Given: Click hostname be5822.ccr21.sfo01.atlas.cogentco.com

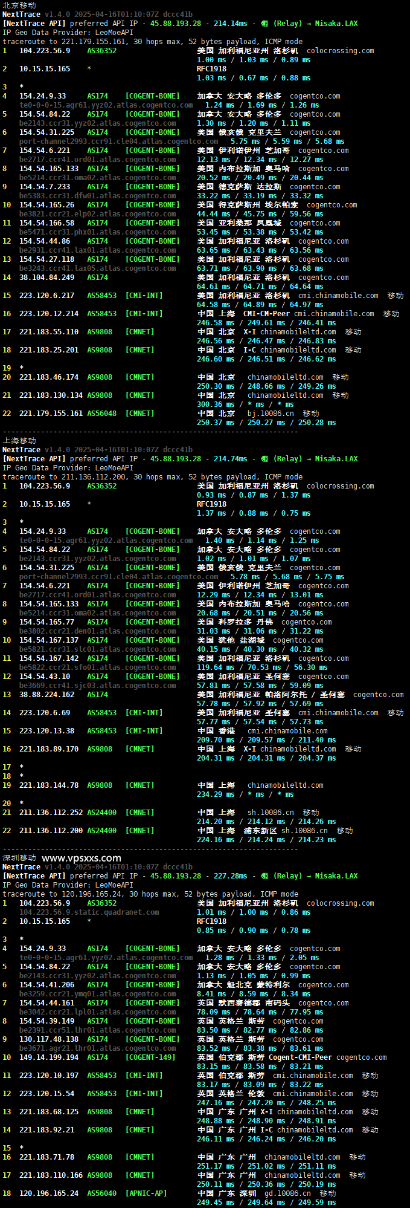Looking at the screenshot, I should pyautogui.click(x=98, y=667).
